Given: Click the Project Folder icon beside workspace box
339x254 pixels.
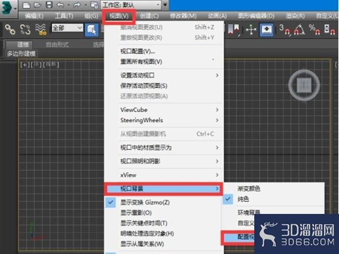Looking at the screenshot, I should [x=94, y=5].
